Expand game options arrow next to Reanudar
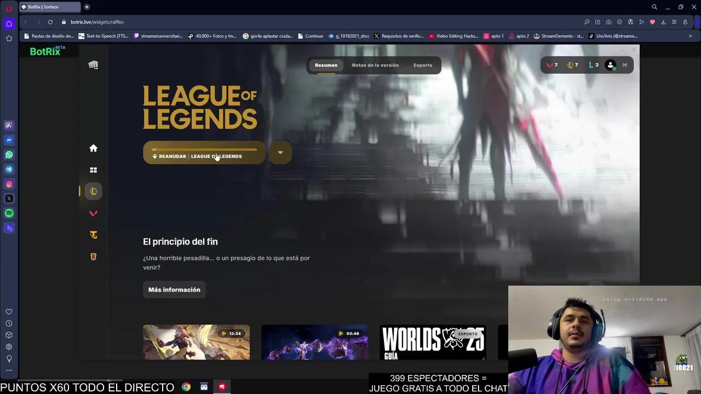701x394 pixels. point(280,153)
